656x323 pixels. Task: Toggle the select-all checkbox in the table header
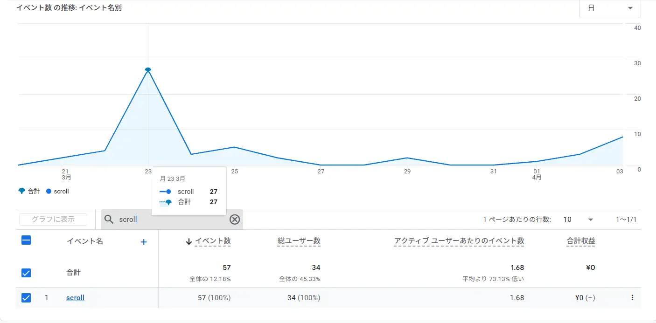[x=26, y=240]
